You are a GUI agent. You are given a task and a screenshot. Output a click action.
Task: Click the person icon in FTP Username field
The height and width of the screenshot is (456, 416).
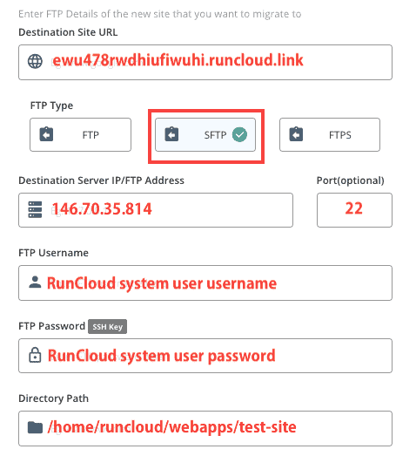tap(35, 282)
